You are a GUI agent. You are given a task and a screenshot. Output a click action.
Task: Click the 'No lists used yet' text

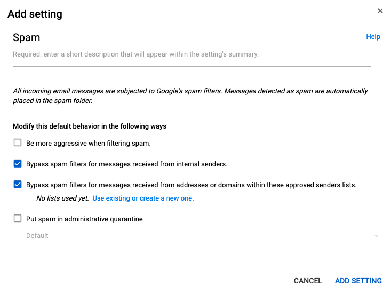click(x=62, y=198)
